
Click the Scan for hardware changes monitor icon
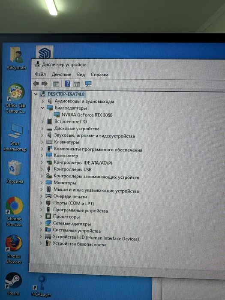click(x=88, y=84)
